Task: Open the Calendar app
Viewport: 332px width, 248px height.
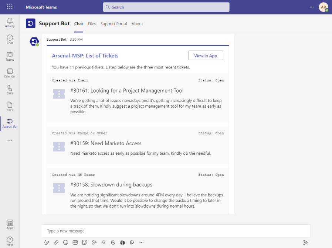Action: [10, 73]
